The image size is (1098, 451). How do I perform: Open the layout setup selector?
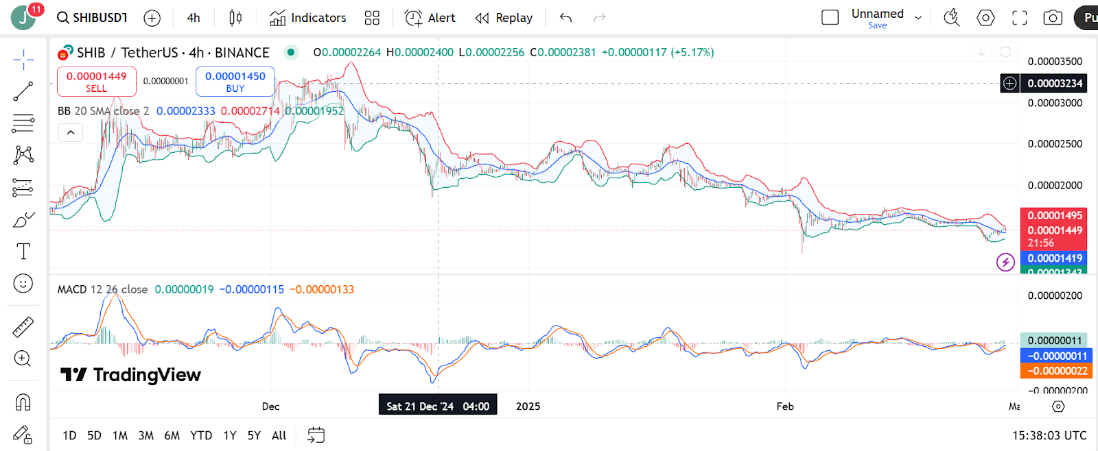pyautogui.click(x=830, y=18)
